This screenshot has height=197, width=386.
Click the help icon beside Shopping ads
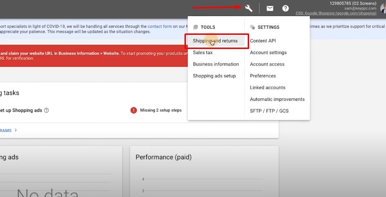pyautogui.click(x=46, y=110)
